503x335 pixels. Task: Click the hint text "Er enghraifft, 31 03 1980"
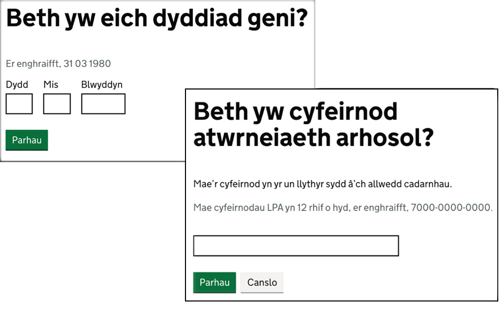coord(58,64)
